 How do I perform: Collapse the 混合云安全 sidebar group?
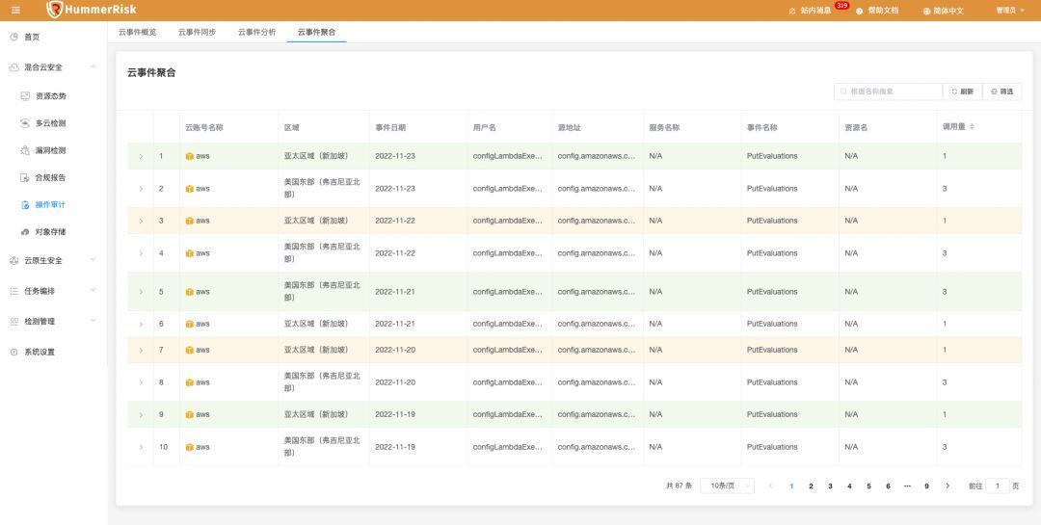[93, 67]
